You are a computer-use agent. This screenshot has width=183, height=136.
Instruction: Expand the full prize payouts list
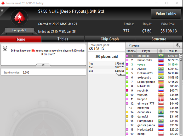(121, 74)
